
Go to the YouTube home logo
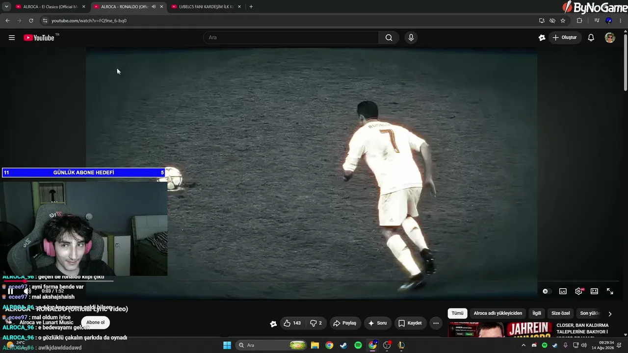click(x=39, y=38)
